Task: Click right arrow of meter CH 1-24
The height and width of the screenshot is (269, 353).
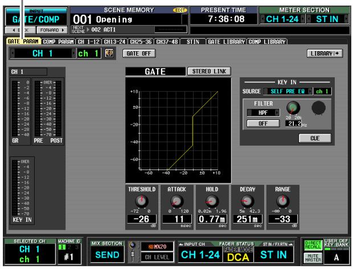Action: click(x=303, y=19)
